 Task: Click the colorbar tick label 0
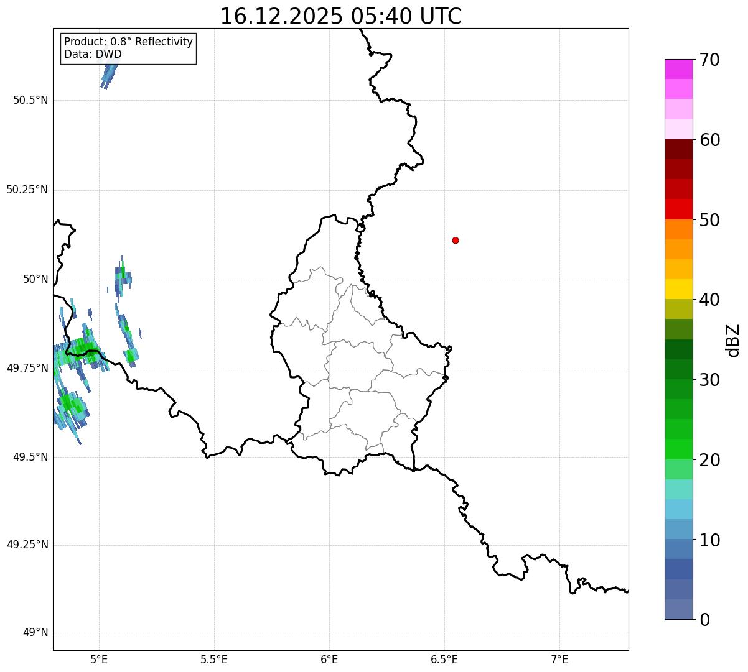tap(704, 619)
